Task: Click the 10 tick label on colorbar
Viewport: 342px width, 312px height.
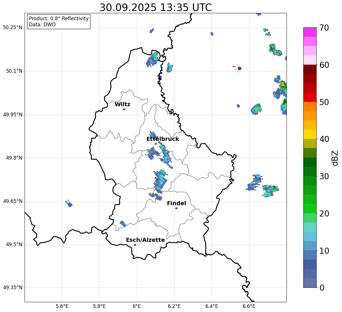Action: [324, 251]
